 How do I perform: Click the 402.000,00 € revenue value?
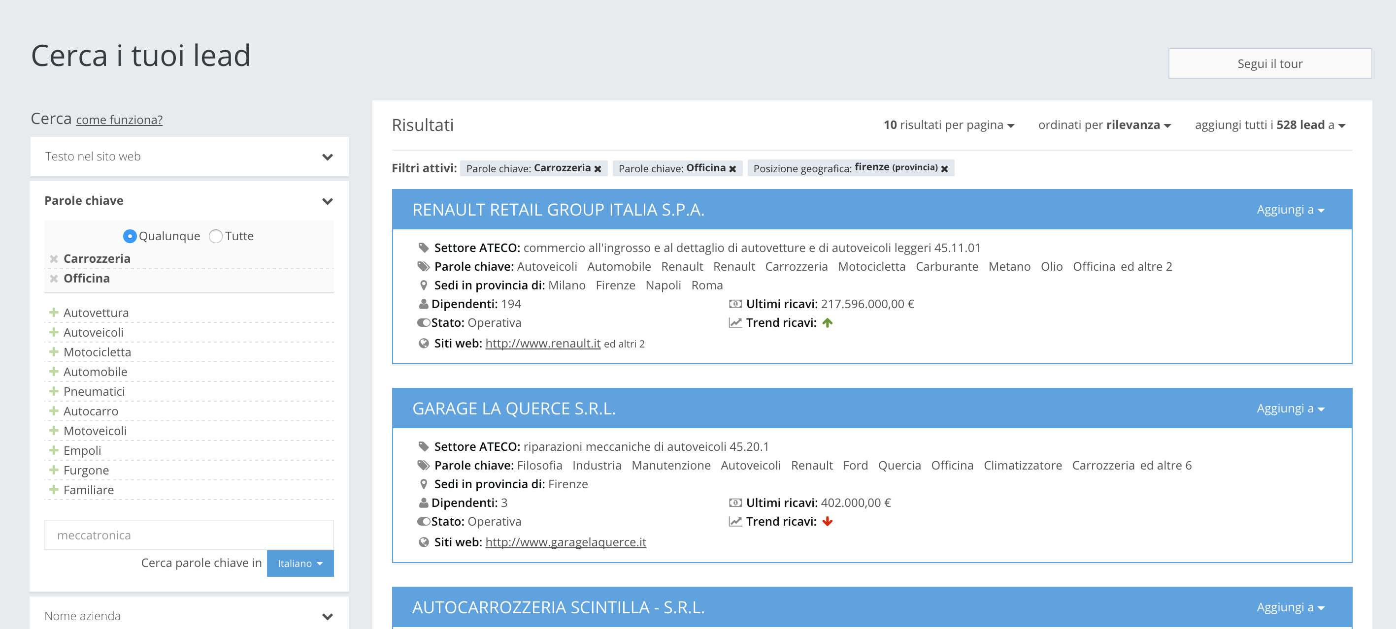[x=855, y=503]
